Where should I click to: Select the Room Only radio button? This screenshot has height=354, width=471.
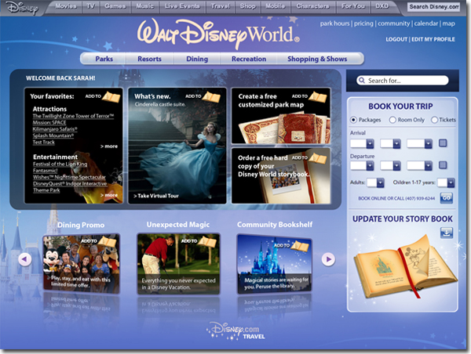[392, 120]
